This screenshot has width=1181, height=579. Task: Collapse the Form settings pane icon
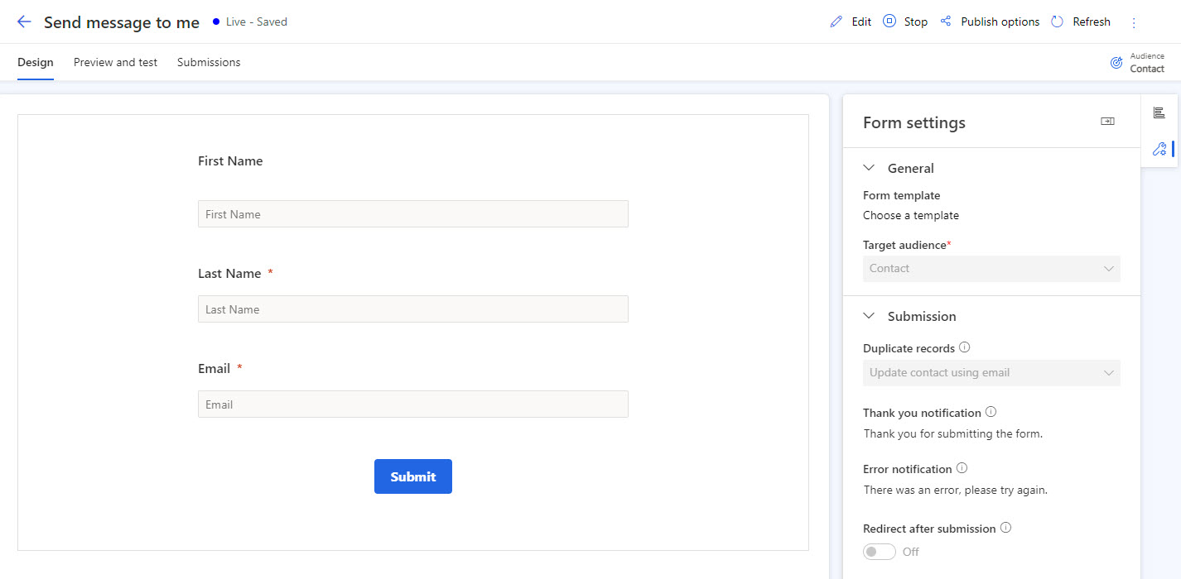pos(1107,121)
